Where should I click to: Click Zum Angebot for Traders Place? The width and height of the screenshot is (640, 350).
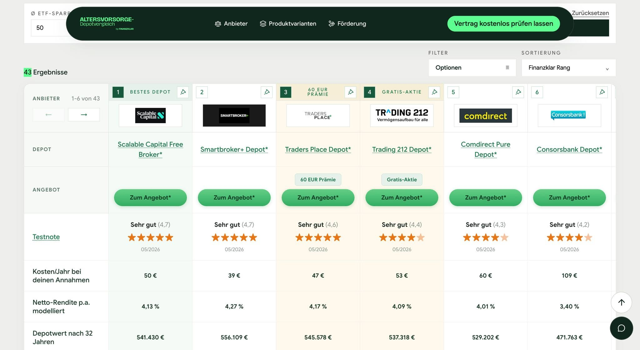pos(318,197)
